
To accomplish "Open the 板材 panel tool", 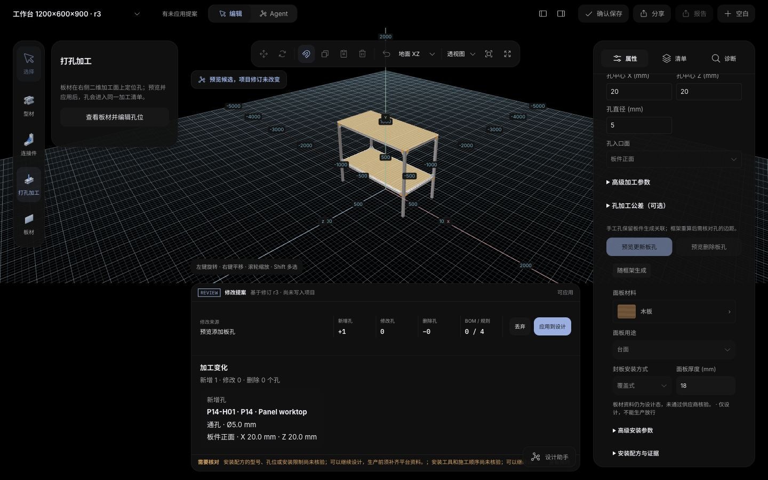I will tap(29, 223).
